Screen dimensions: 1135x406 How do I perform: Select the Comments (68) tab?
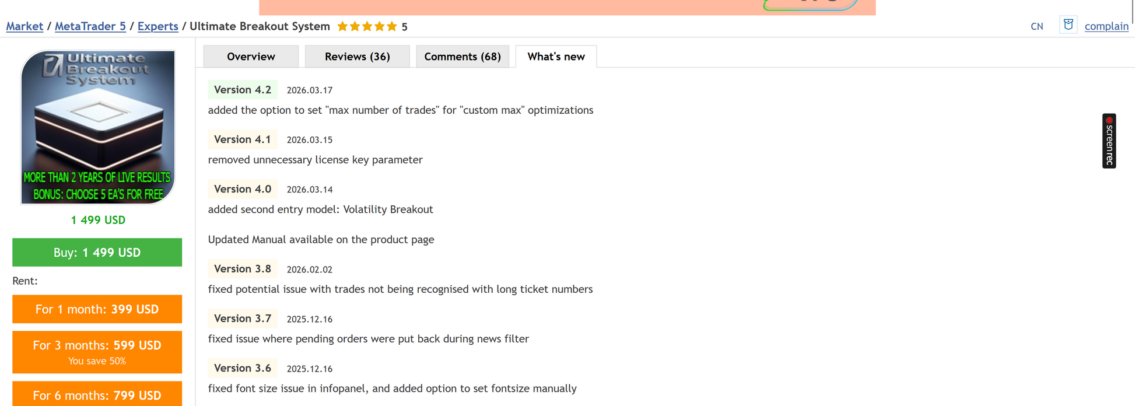tap(463, 57)
